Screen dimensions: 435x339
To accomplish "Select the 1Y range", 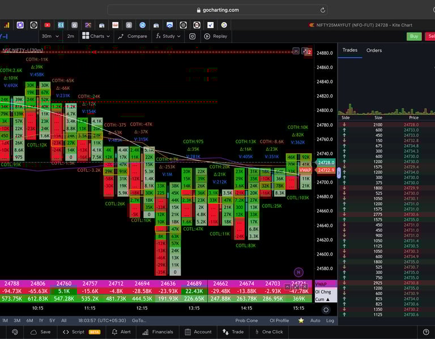I will coord(41,320).
